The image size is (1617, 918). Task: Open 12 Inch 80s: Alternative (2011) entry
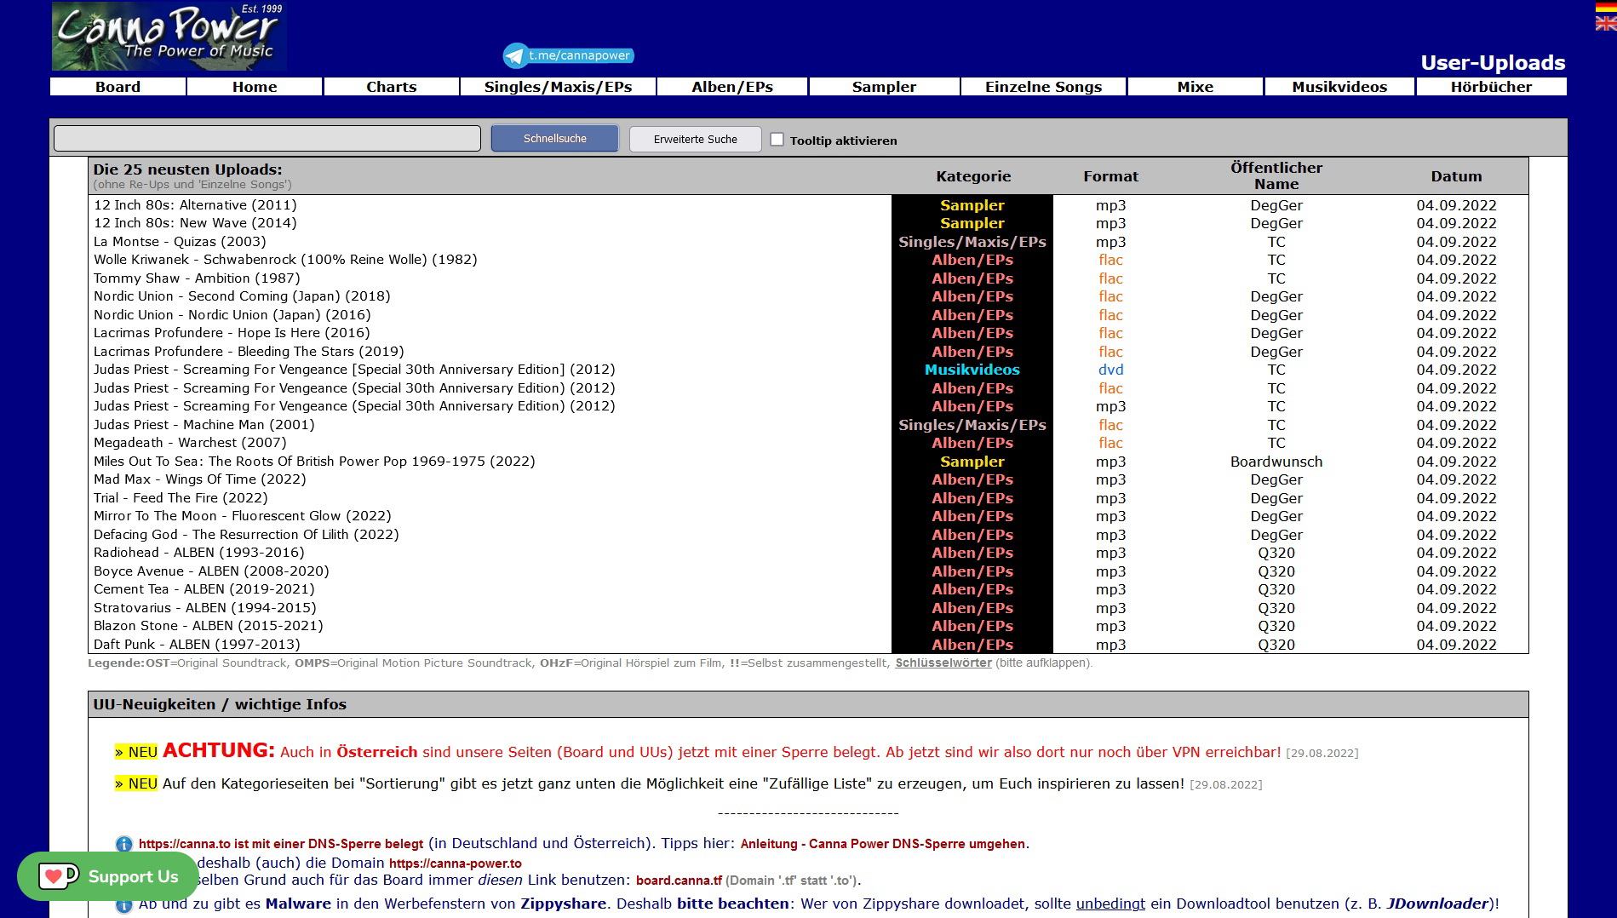coord(195,205)
